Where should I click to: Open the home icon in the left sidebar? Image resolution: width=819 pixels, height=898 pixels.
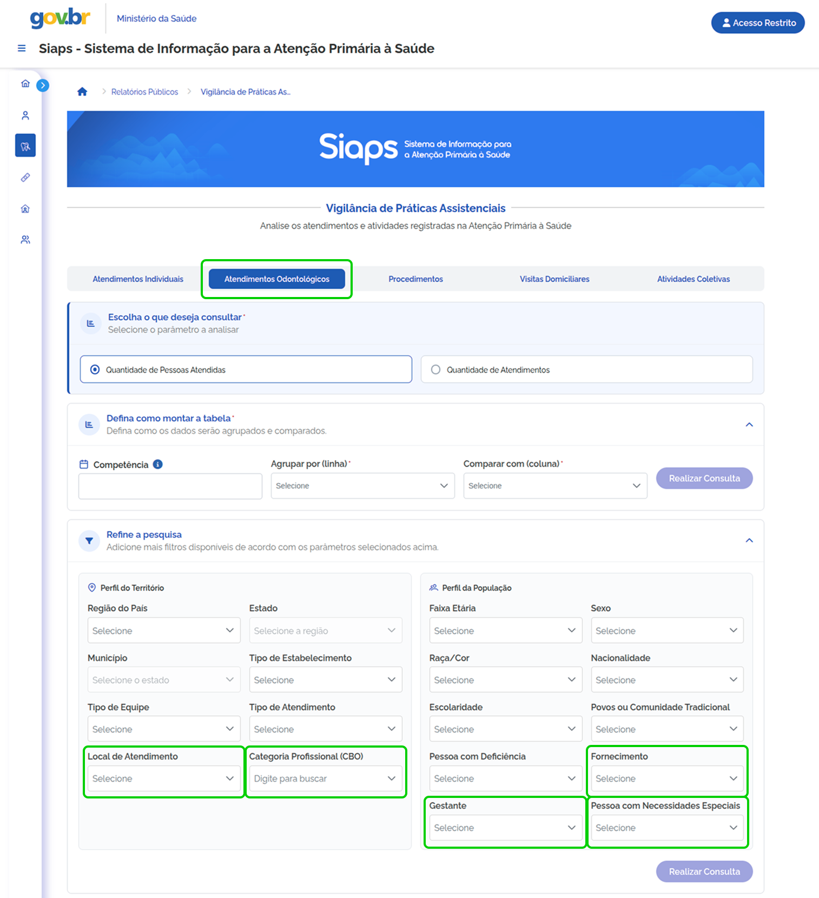pyautogui.click(x=25, y=83)
